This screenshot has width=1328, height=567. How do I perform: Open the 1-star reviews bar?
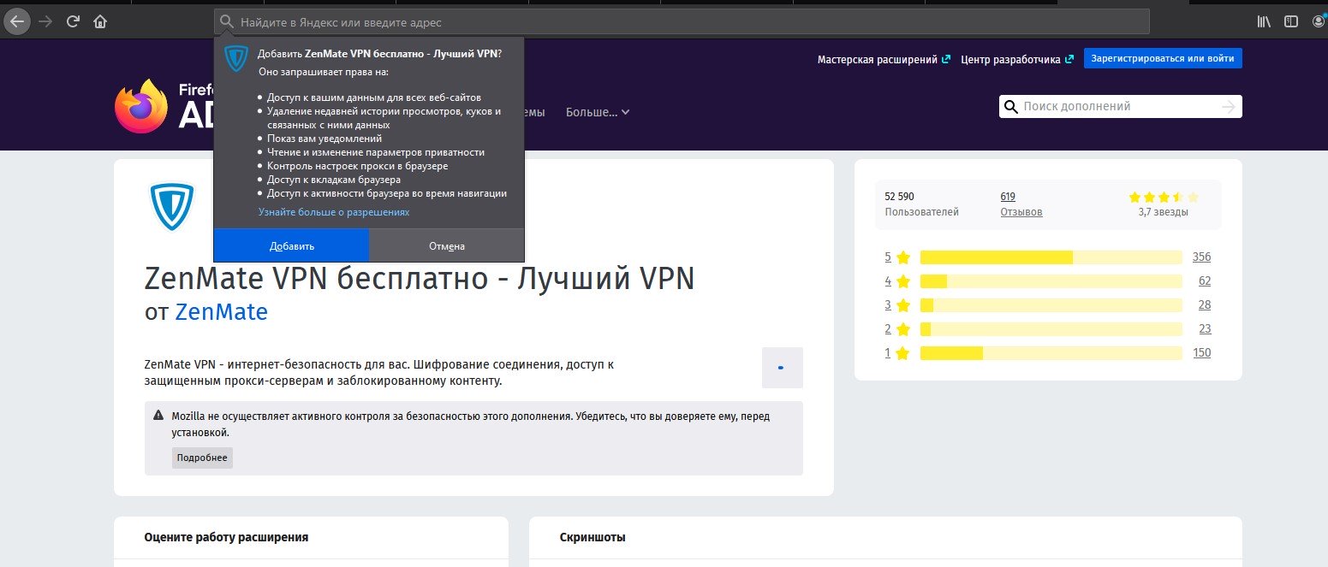[1051, 353]
